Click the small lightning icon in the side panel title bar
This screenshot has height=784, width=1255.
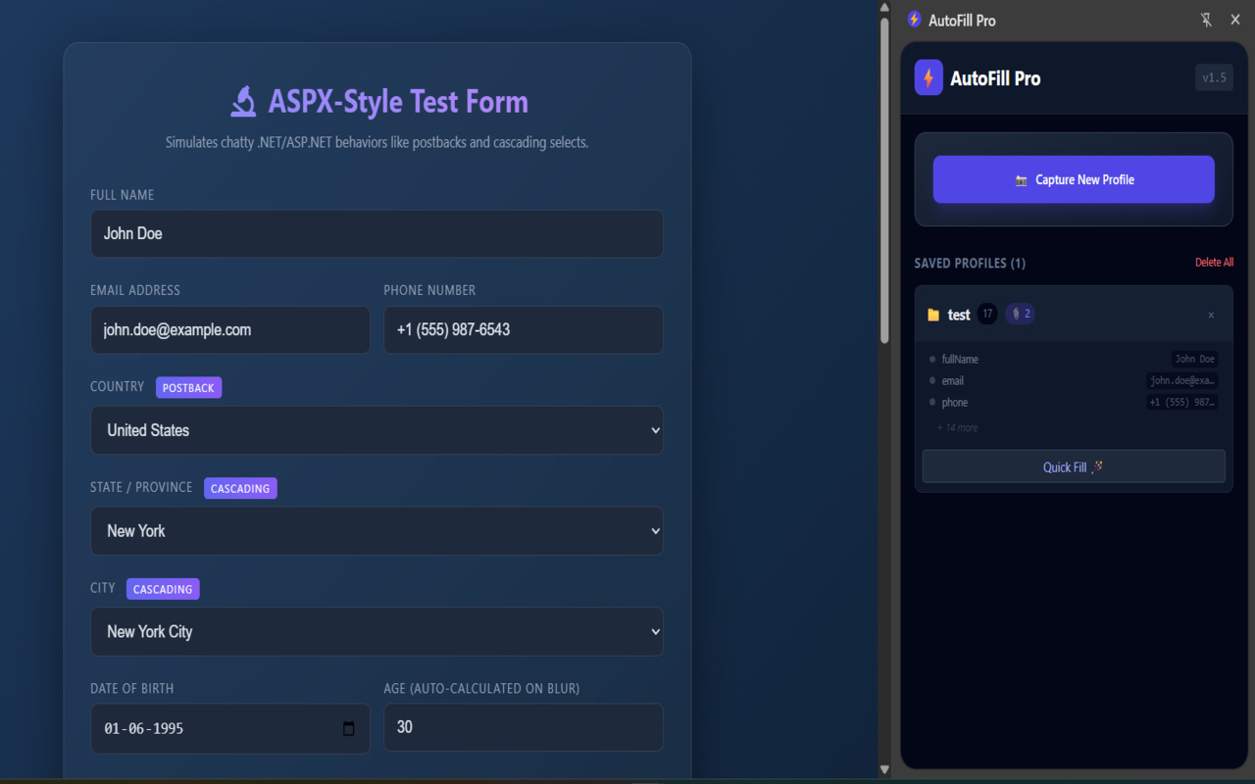tap(914, 20)
